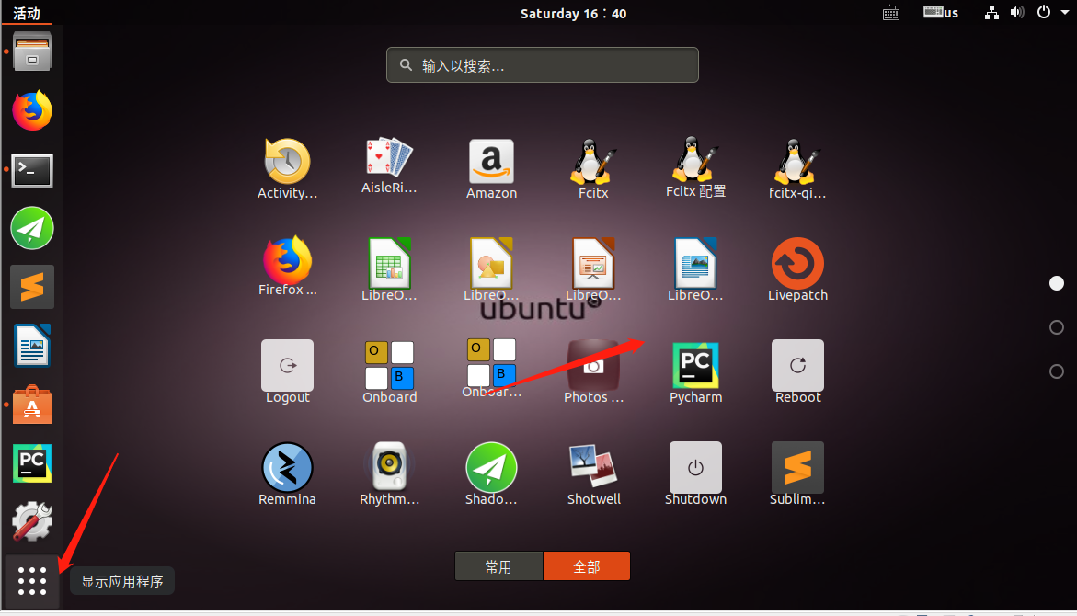Image resolution: width=1077 pixels, height=616 pixels.
Task: Open the 'us' keyboard layout menu
Action: pos(941,12)
